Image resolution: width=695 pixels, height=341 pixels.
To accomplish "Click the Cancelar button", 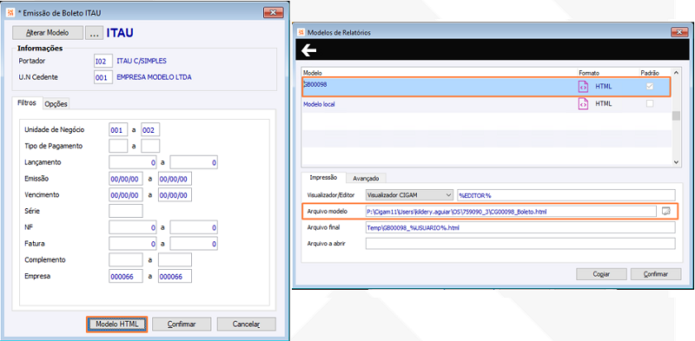I will (247, 325).
